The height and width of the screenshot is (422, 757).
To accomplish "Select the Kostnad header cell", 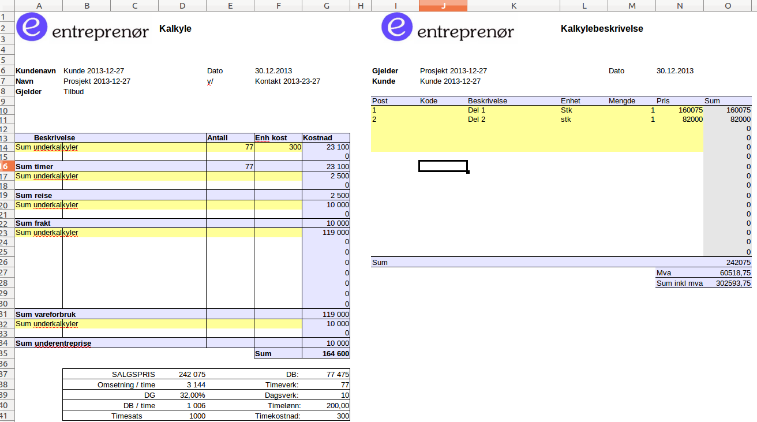I will pos(326,138).
